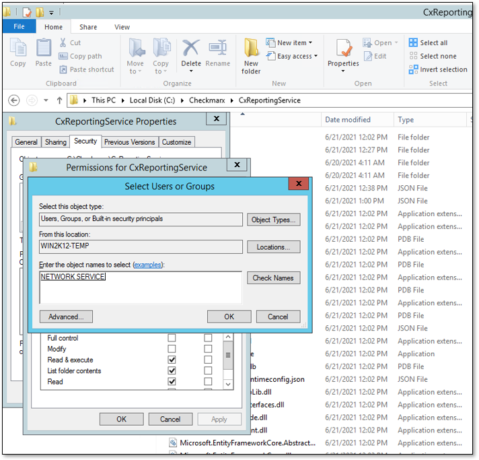
Task: Uncheck Read & execute Allow checkbox
Action: (172, 360)
